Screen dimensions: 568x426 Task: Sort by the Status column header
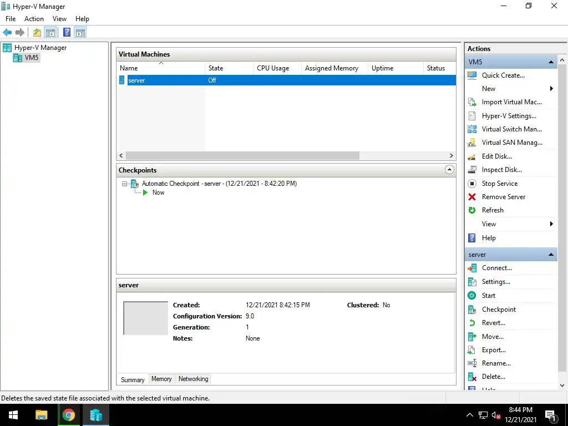click(440, 68)
